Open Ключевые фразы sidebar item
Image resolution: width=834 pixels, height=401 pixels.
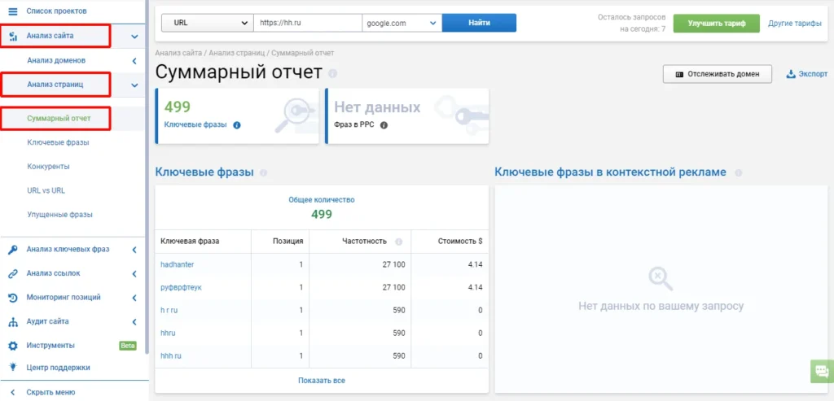pyautogui.click(x=58, y=143)
